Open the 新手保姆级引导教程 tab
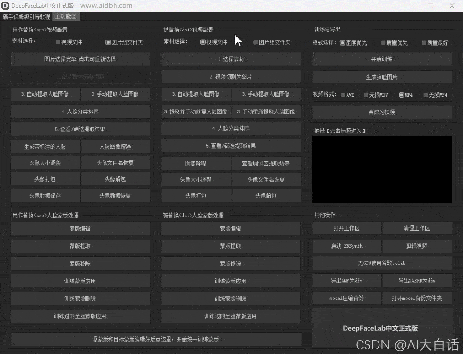The image size is (463, 354). tap(26, 17)
